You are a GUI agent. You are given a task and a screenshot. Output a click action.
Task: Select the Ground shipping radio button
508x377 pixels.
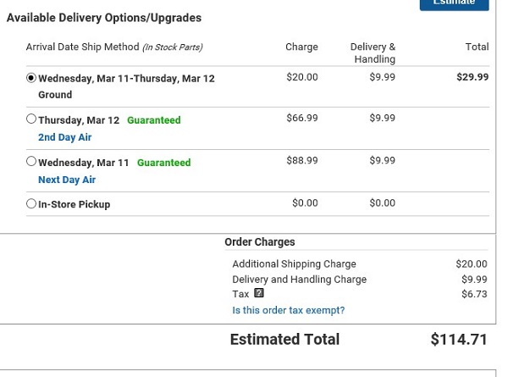click(31, 78)
